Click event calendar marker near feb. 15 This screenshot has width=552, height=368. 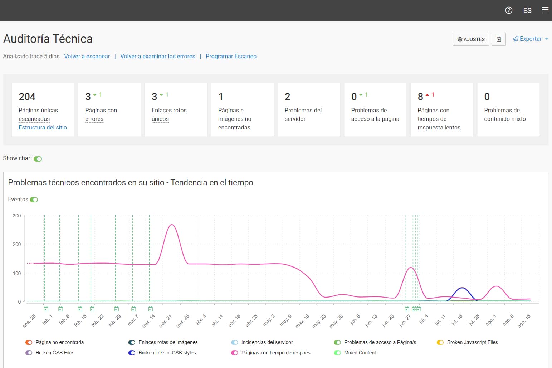(80, 309)
